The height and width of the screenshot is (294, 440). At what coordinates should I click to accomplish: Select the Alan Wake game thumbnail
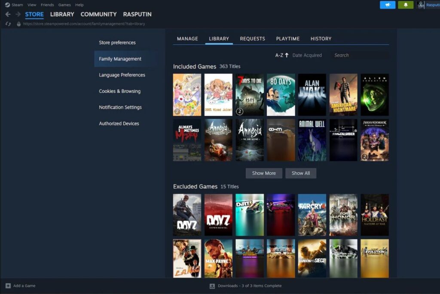click(312, 95)
